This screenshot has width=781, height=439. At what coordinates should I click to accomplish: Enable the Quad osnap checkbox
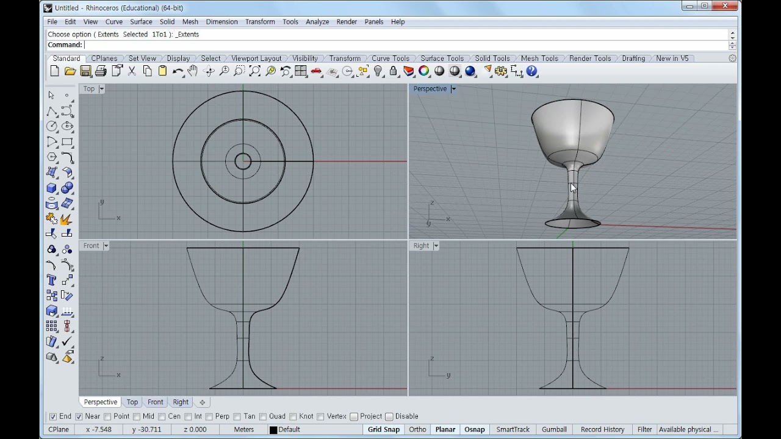[x=263, y=416]
